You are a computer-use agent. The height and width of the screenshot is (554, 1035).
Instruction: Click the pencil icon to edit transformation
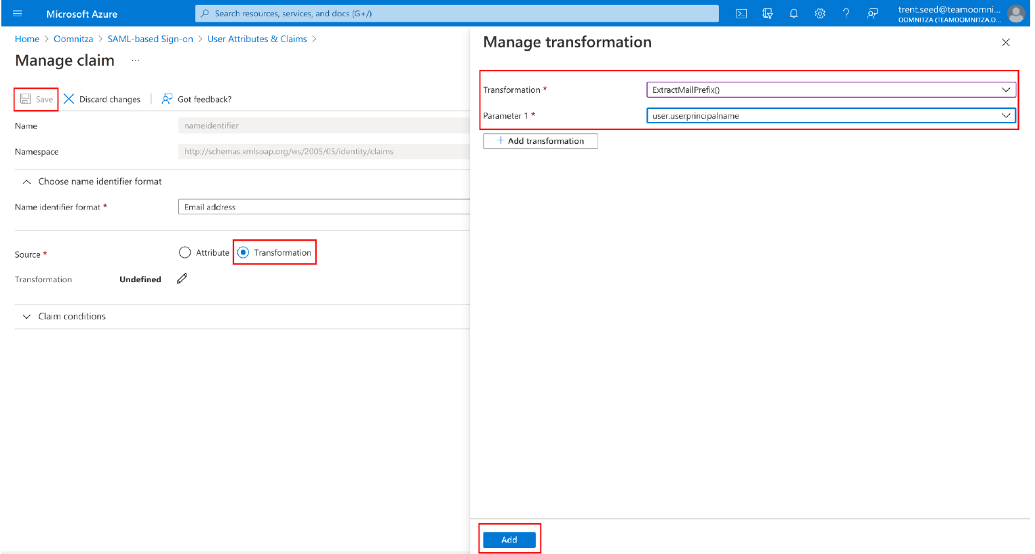click(x=182, y=279)
